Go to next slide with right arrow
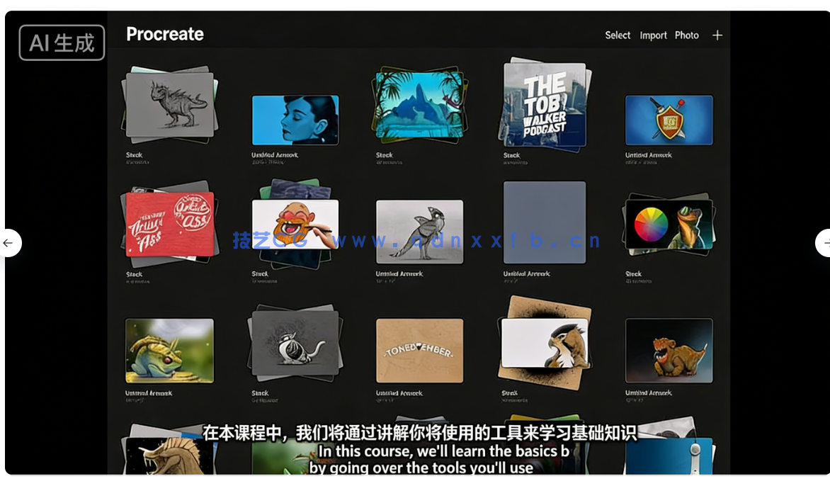830x481 pixels. 824,243
